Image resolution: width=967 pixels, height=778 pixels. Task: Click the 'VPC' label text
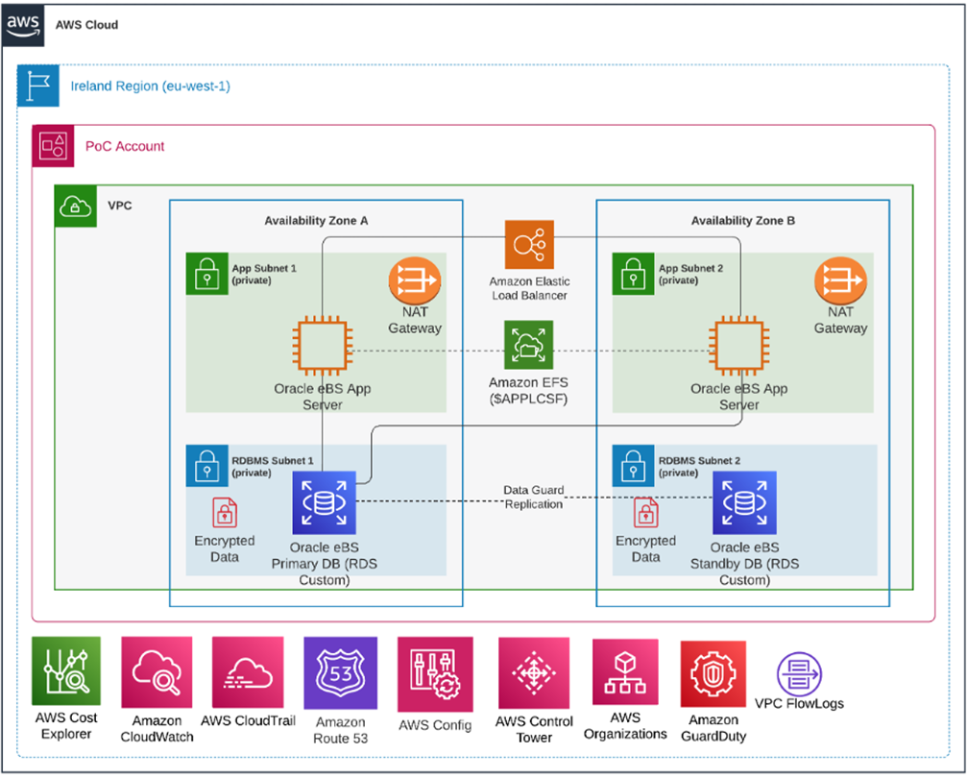tap(120, 207)
